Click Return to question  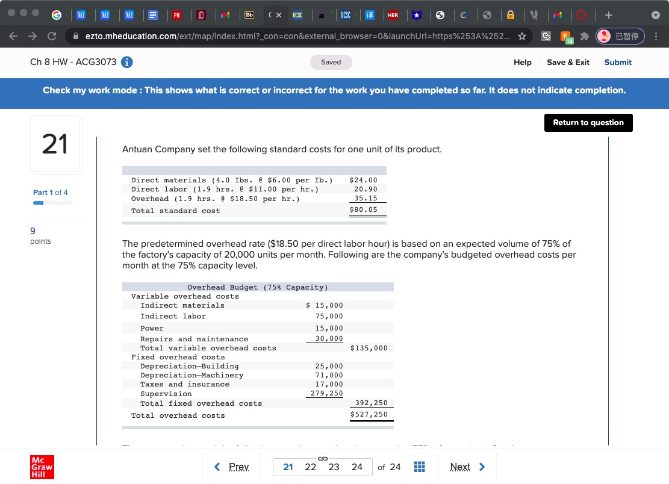point(588,122)
